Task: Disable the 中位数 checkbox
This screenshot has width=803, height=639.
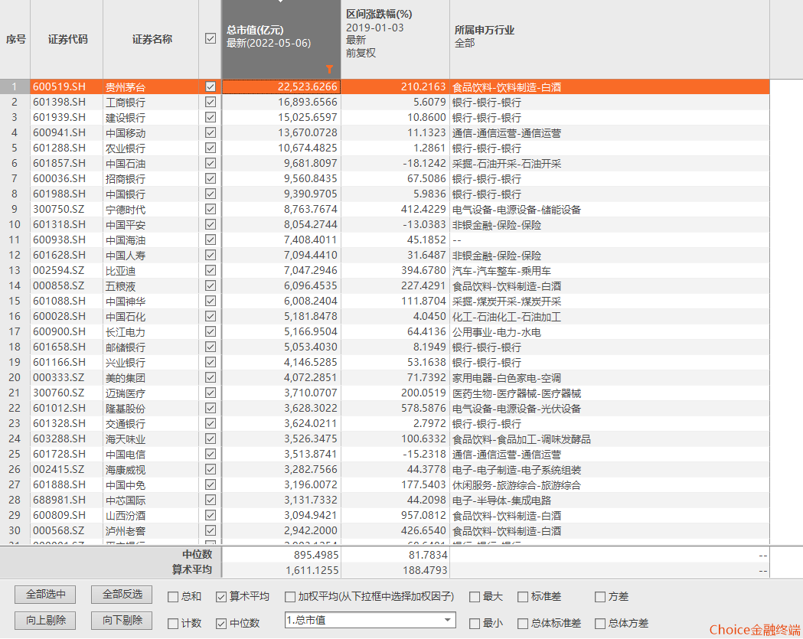Action: [221, 624]
